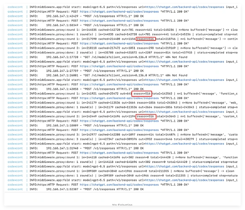Select the value out=1097

(x=128, y=135)
